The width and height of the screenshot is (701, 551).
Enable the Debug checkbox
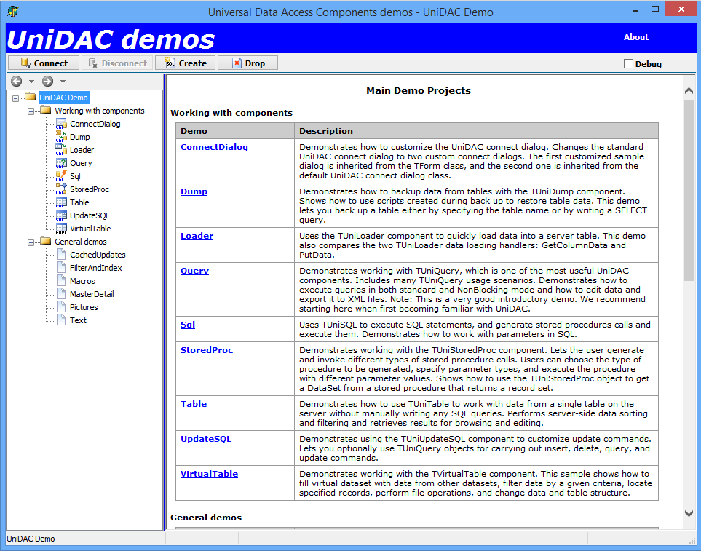tap(629, 64)
